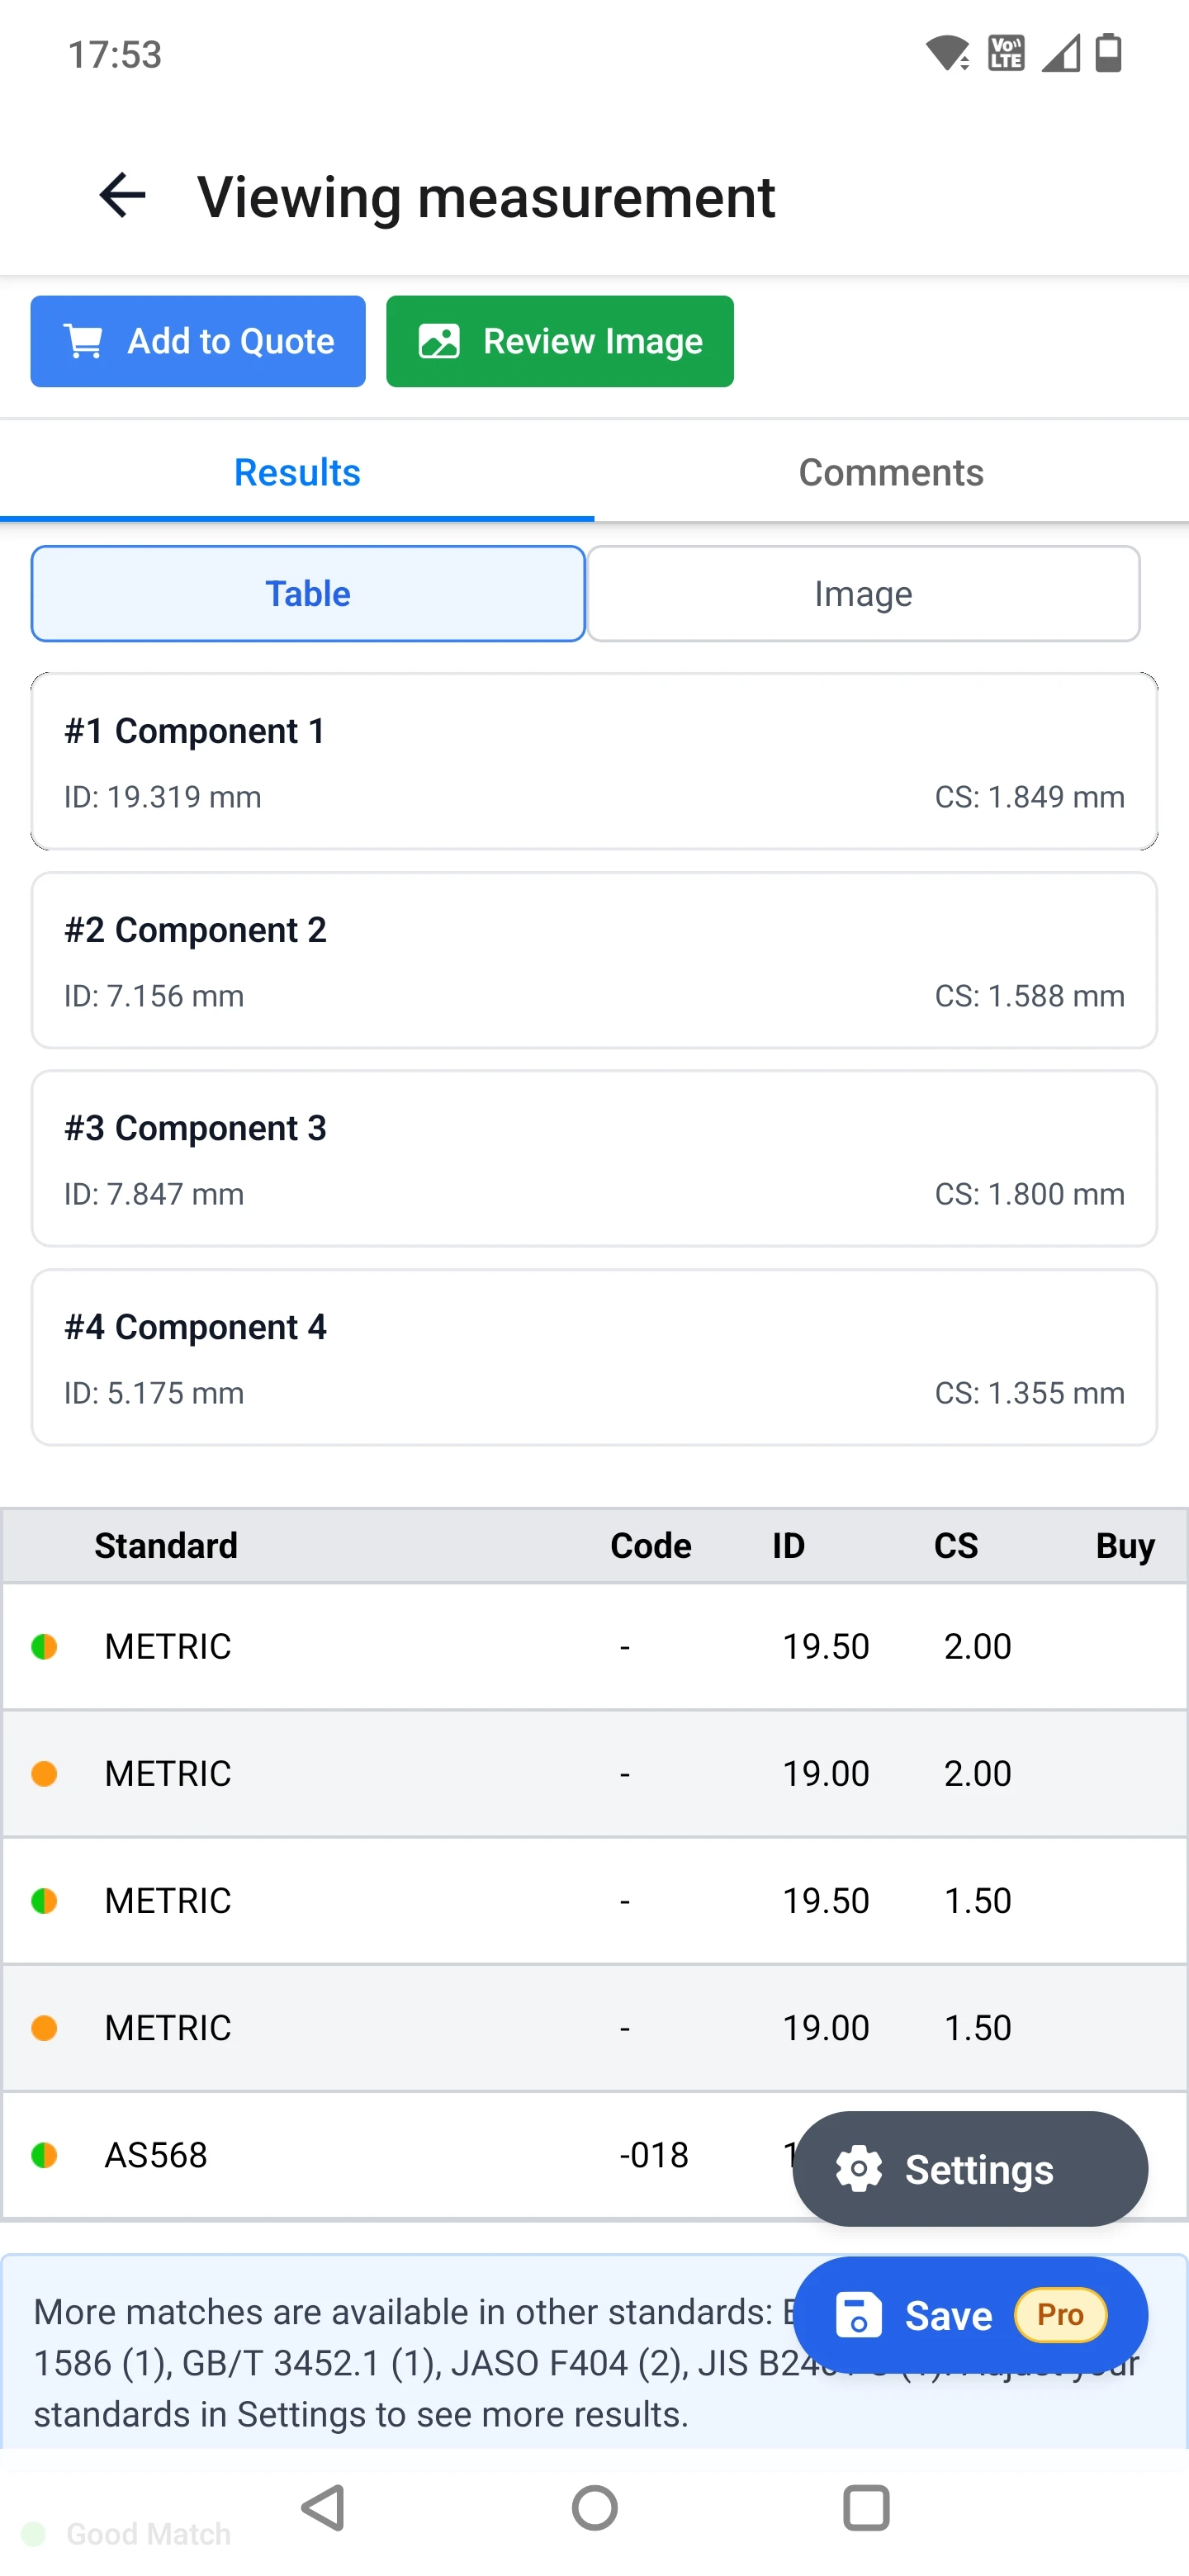Screen dimensions: 1189x2576
Task: Open Android recent apps square
Action: click(866, 2507)
